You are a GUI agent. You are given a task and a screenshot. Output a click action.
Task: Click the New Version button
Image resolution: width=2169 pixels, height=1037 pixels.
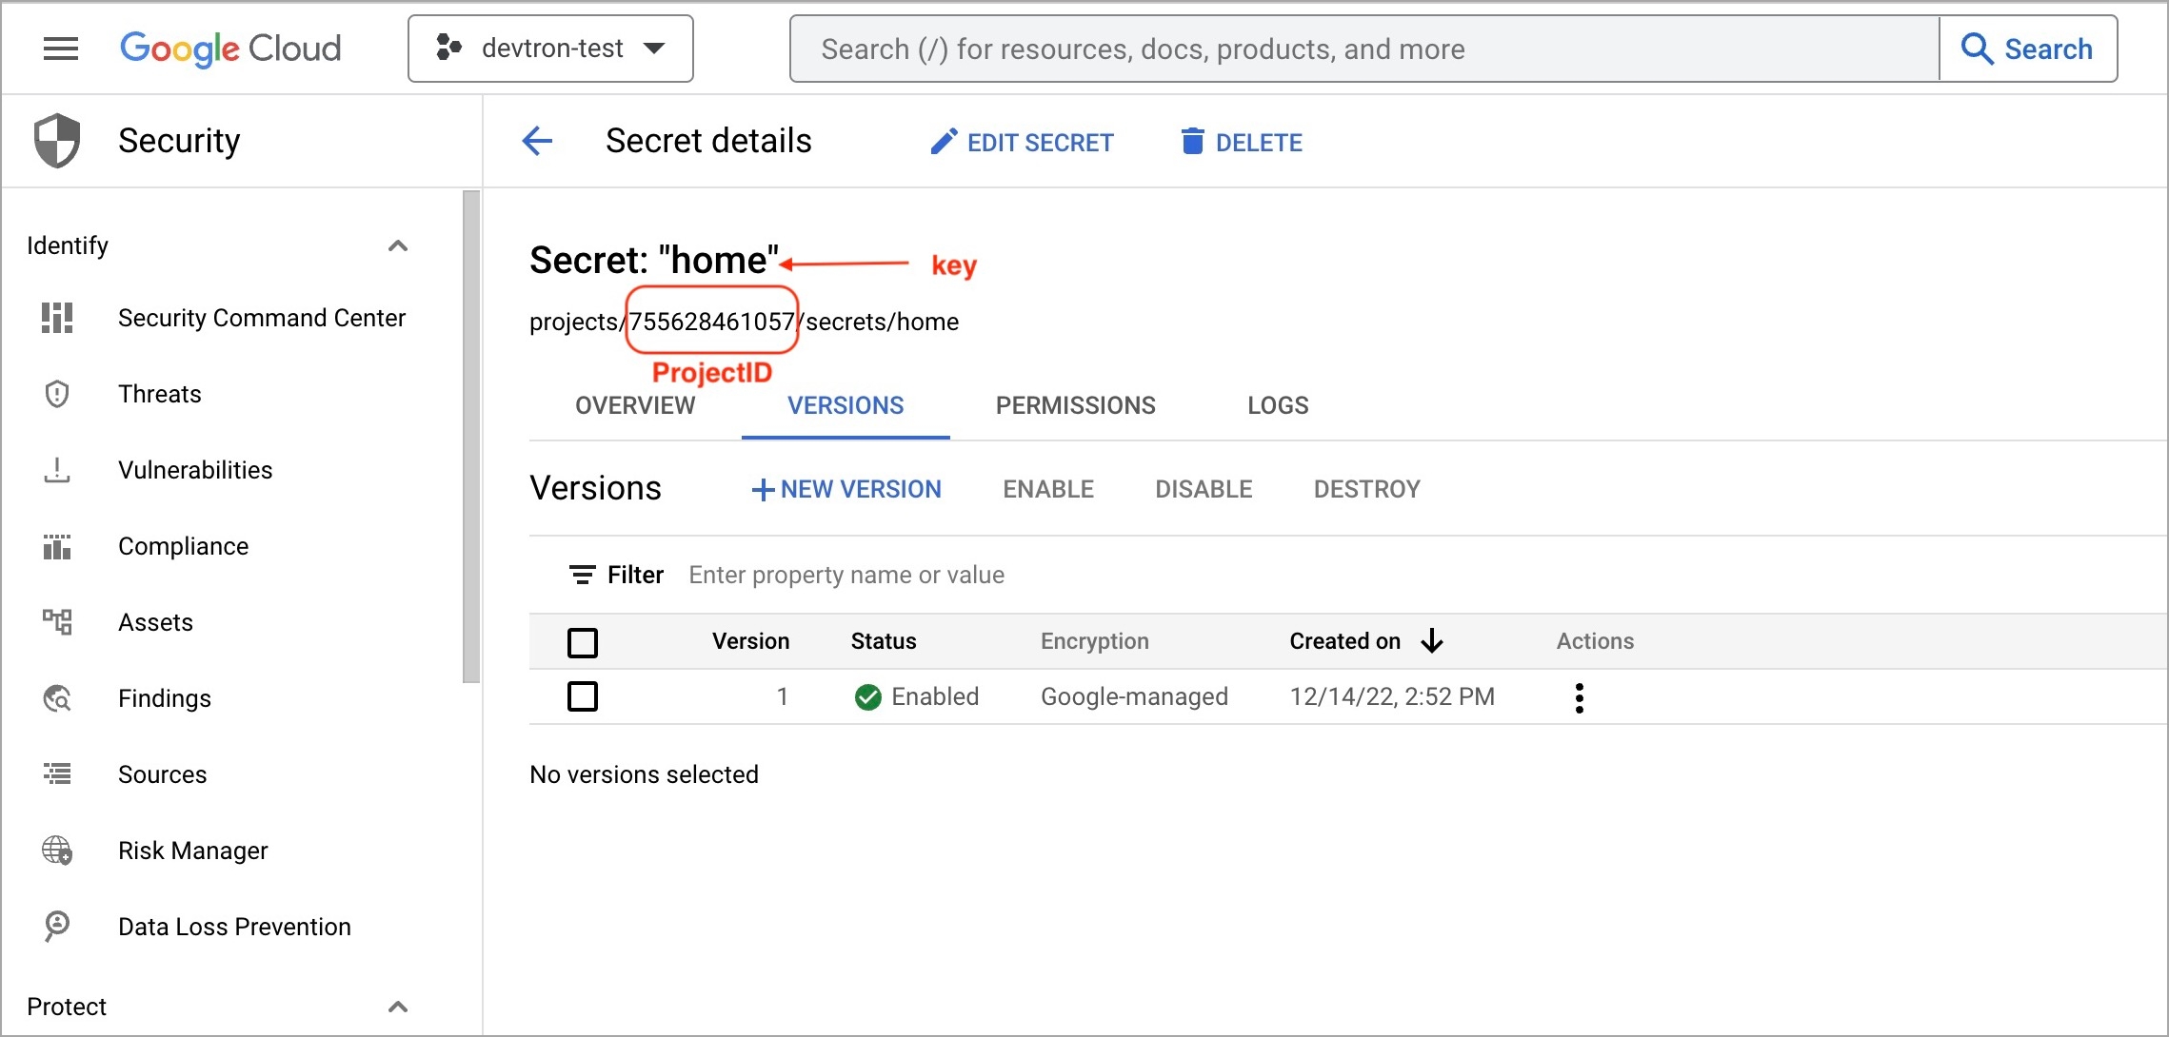pos(846,489)
